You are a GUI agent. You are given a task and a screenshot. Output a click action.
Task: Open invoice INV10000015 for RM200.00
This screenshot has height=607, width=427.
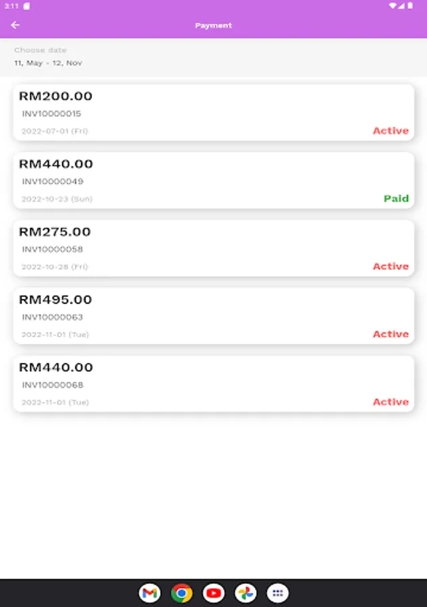coord(213,113)
